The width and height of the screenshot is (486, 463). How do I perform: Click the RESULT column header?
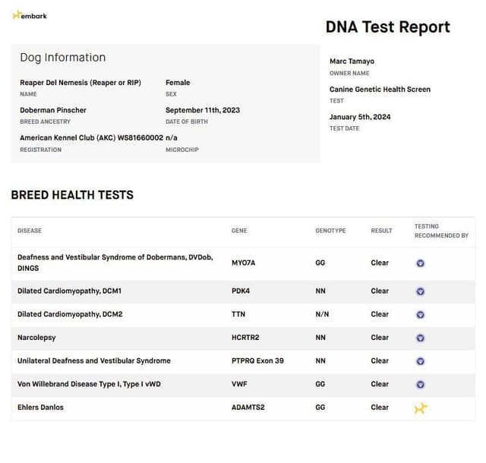click(x=381, y=231)
